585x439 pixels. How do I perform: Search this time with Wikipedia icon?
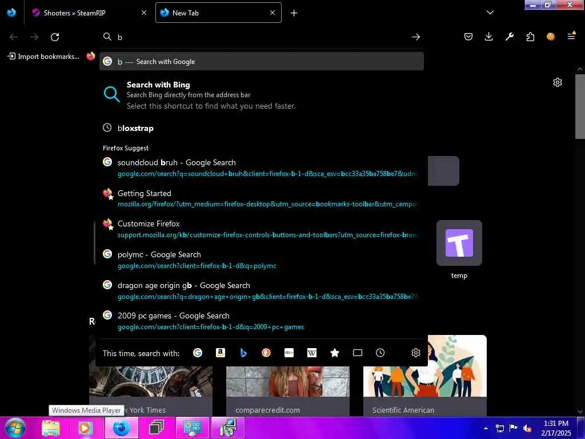312,353
